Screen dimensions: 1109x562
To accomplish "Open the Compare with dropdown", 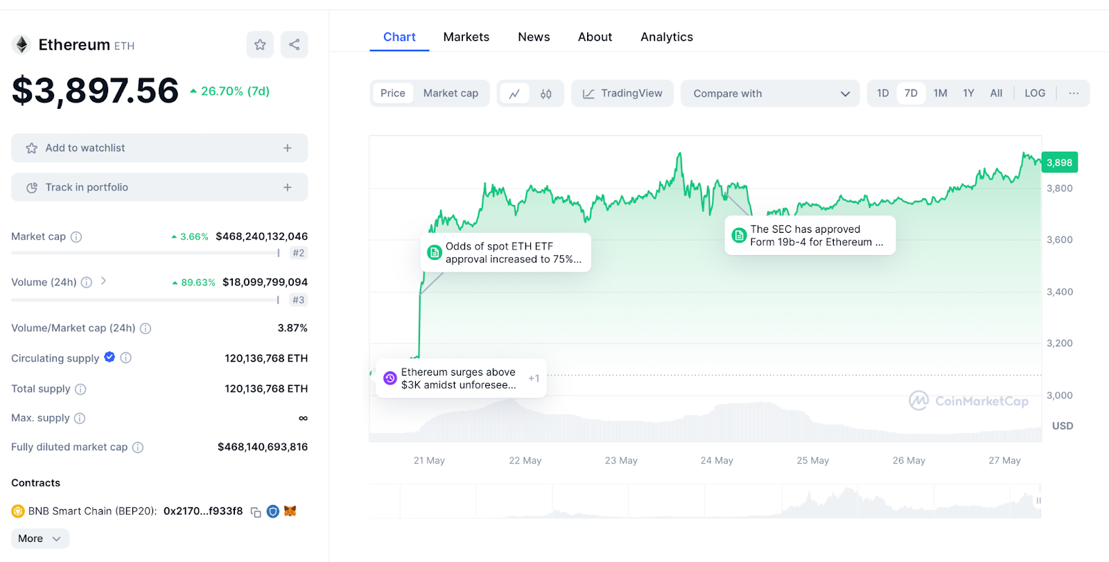I will (x=771, y=94).
